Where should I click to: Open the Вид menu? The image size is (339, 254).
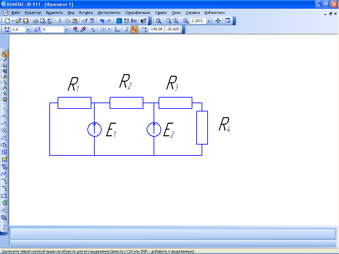pyautogui.click(x=71, y=13)
